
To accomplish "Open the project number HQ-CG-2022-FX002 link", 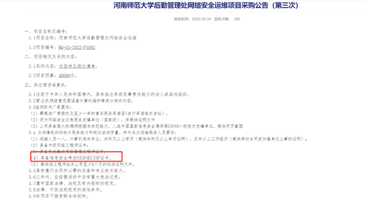I will coord(77,47).
